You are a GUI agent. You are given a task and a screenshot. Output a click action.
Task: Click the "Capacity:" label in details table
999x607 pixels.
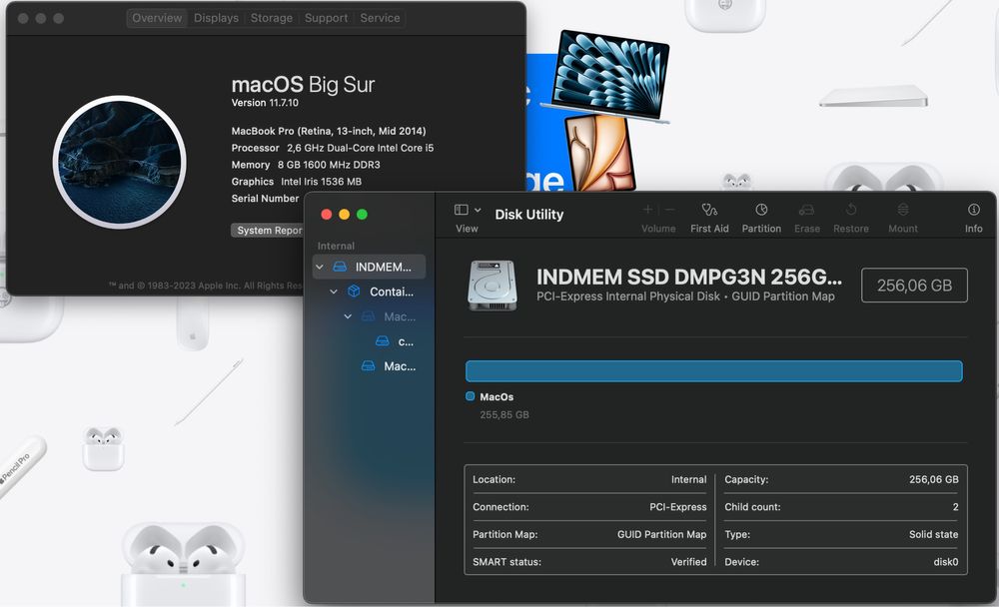pos(746,479)
